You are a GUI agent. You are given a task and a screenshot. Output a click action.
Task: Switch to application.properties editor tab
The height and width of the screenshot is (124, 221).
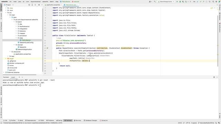[53, 5]
